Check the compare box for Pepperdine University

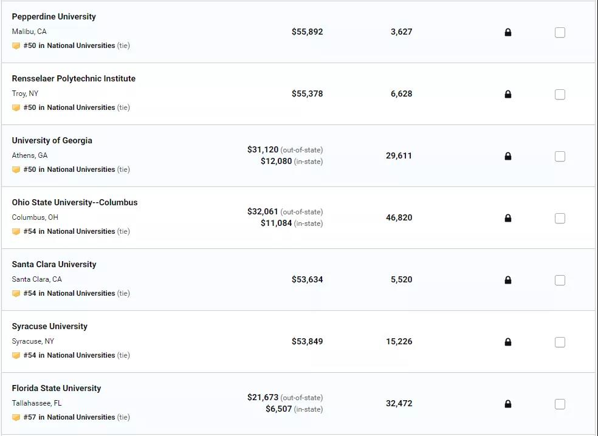coord(560,32)
